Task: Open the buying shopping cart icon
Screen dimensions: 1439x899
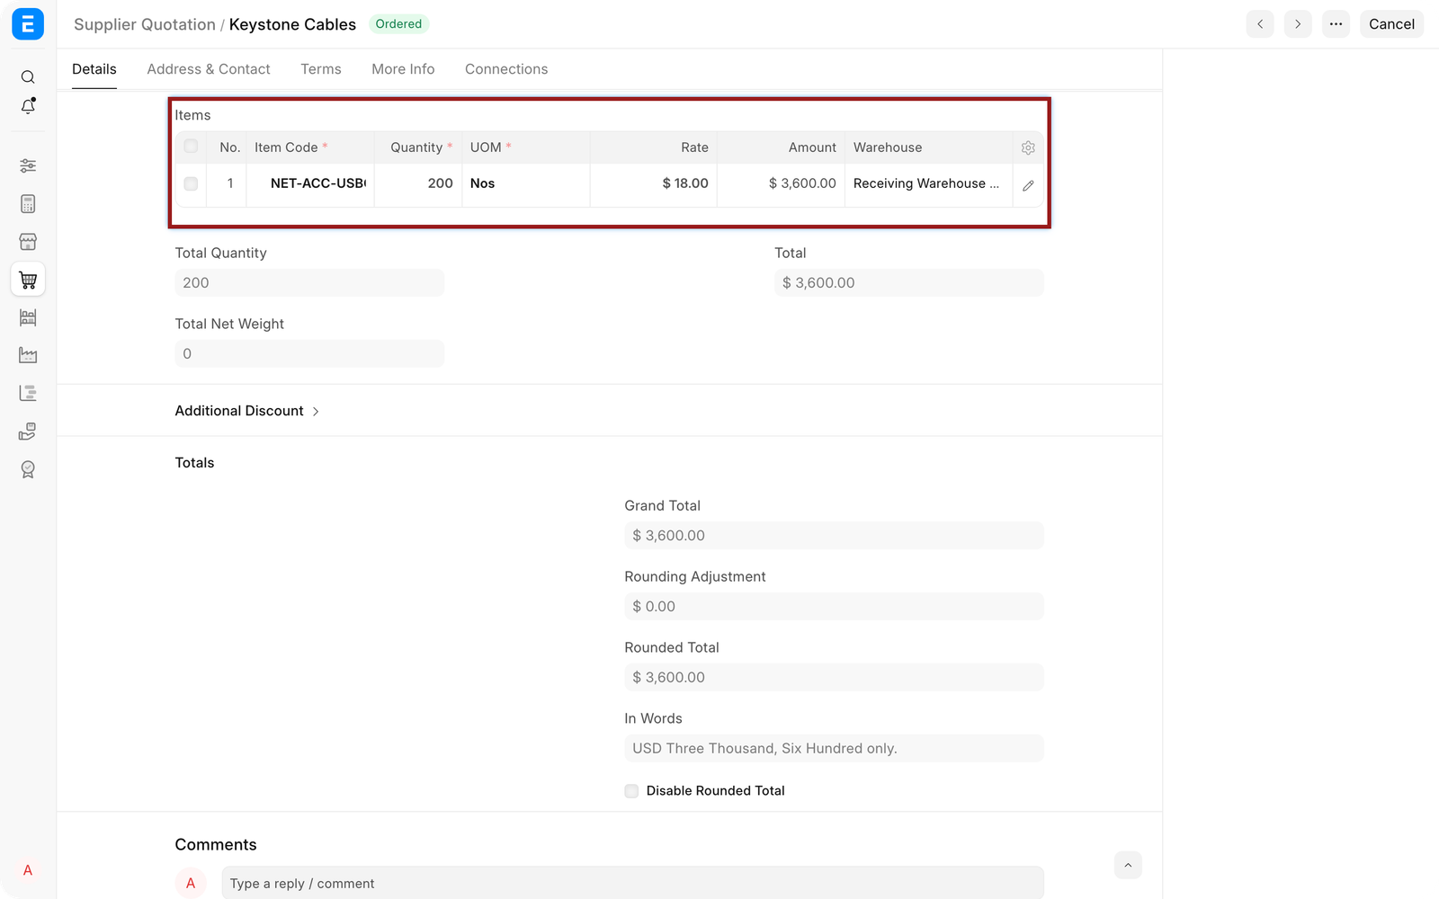Action: click(x=28, y=280)
